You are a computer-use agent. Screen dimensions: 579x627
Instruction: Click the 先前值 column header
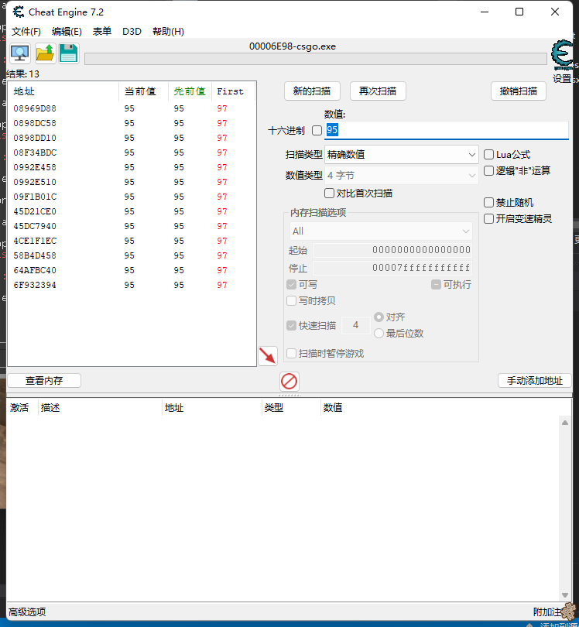[x=190, y=91]
